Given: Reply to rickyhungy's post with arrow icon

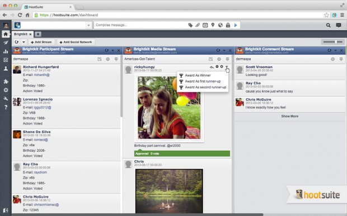Looking at the screenshot, I should coord(212,67).
